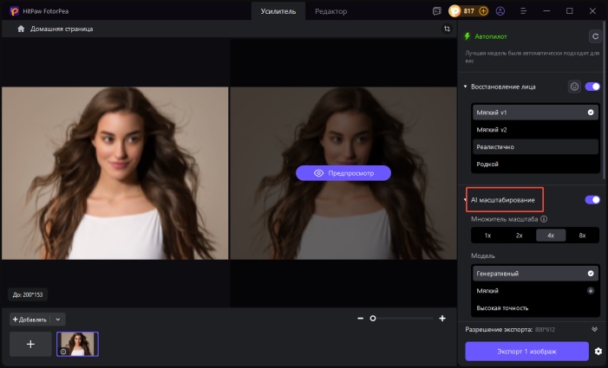This screenshot has width=608, height=368.
Task: Open dropdown arrow next to Добавлять
Action: 57,320
